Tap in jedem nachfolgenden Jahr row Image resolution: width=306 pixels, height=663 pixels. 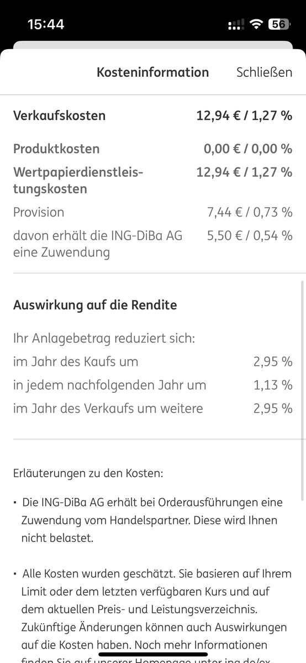(153, 385)
